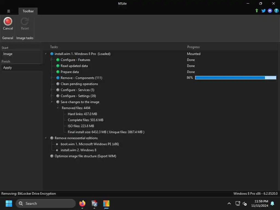
Task: Click status text Removing: BitLocker Drive Encryption
Action: point(28,194)
